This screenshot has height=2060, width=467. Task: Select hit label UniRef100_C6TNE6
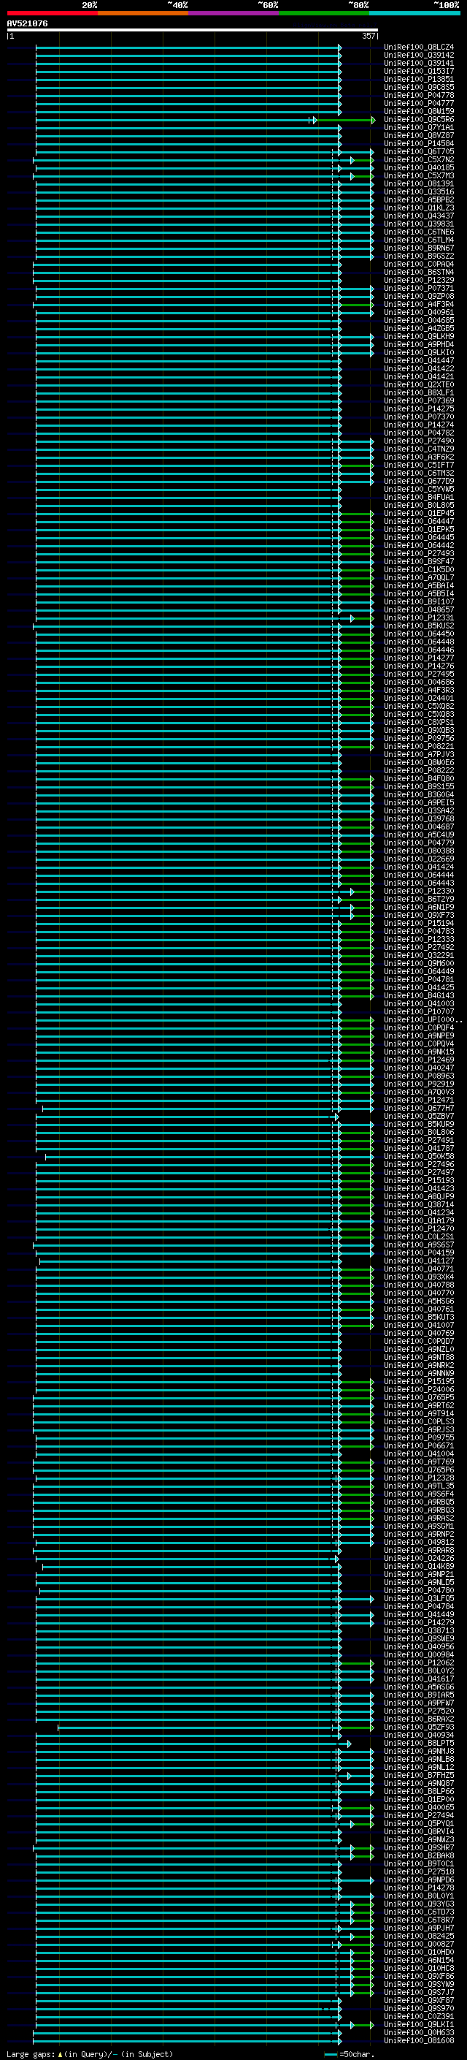tap(418, 232)
